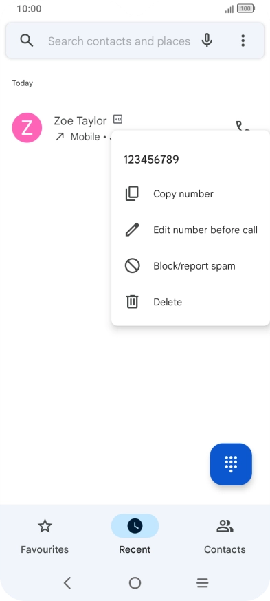270x601 pixels.
Task: Open the three-dot overflow menu
Action: 243,41
